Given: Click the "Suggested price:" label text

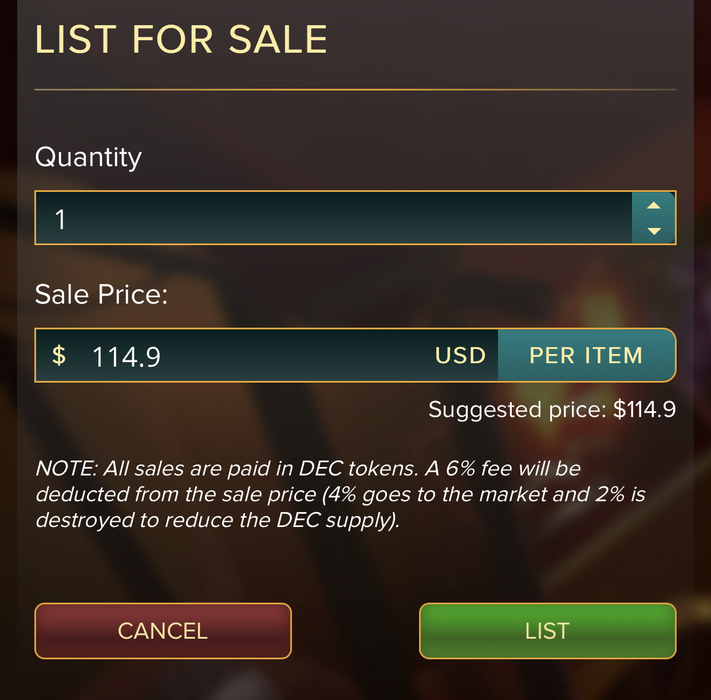Looking at the screenshot, I should click(517, 410).
